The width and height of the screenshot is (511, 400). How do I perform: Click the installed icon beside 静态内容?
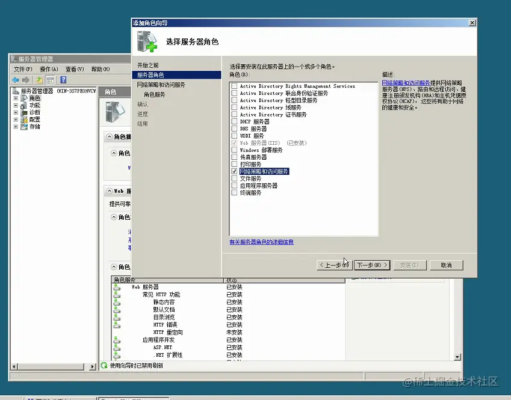point(117,302)
